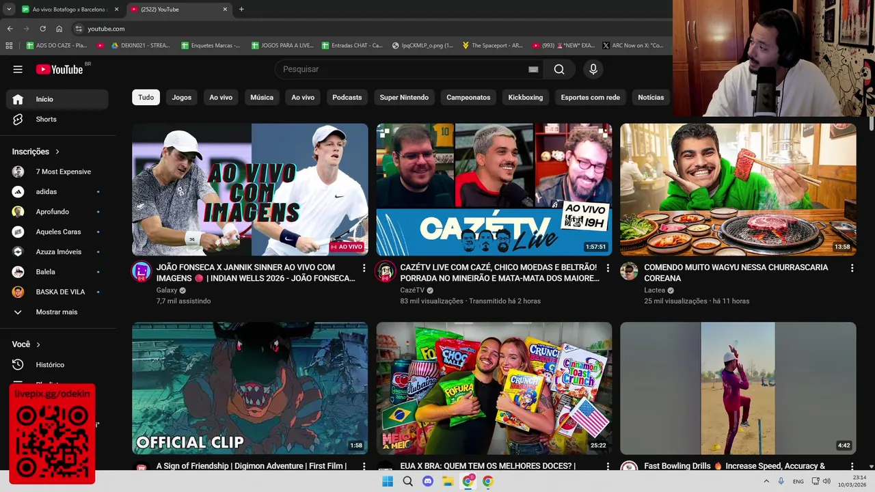Open Windows Start menu
This screenshot has height=492, width=875.
pyautogui.click(x=388, y=481)
